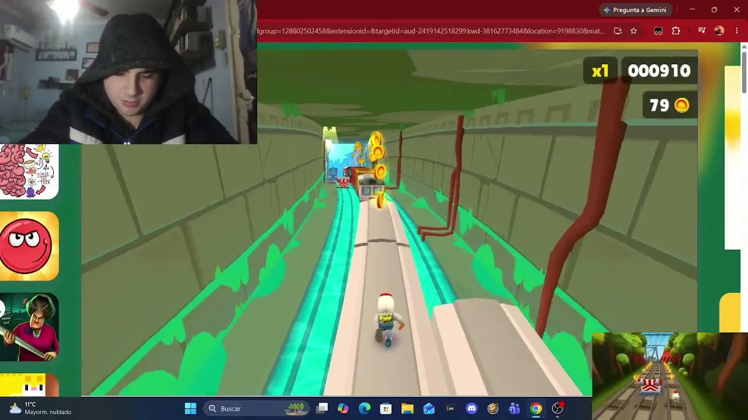Launch Copilot from the taskbar

(343, 408)
